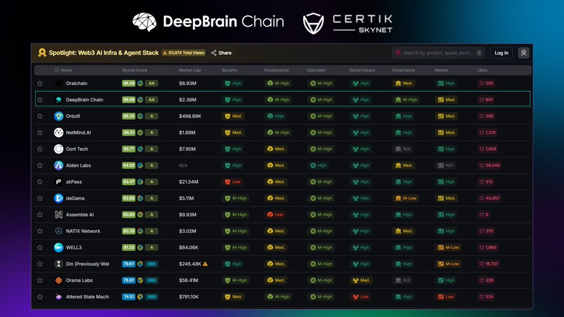This screenshot has height=317, width=564.
Task: Toggle favorite star for NetMind.AI
Action: tap(40, 132)
